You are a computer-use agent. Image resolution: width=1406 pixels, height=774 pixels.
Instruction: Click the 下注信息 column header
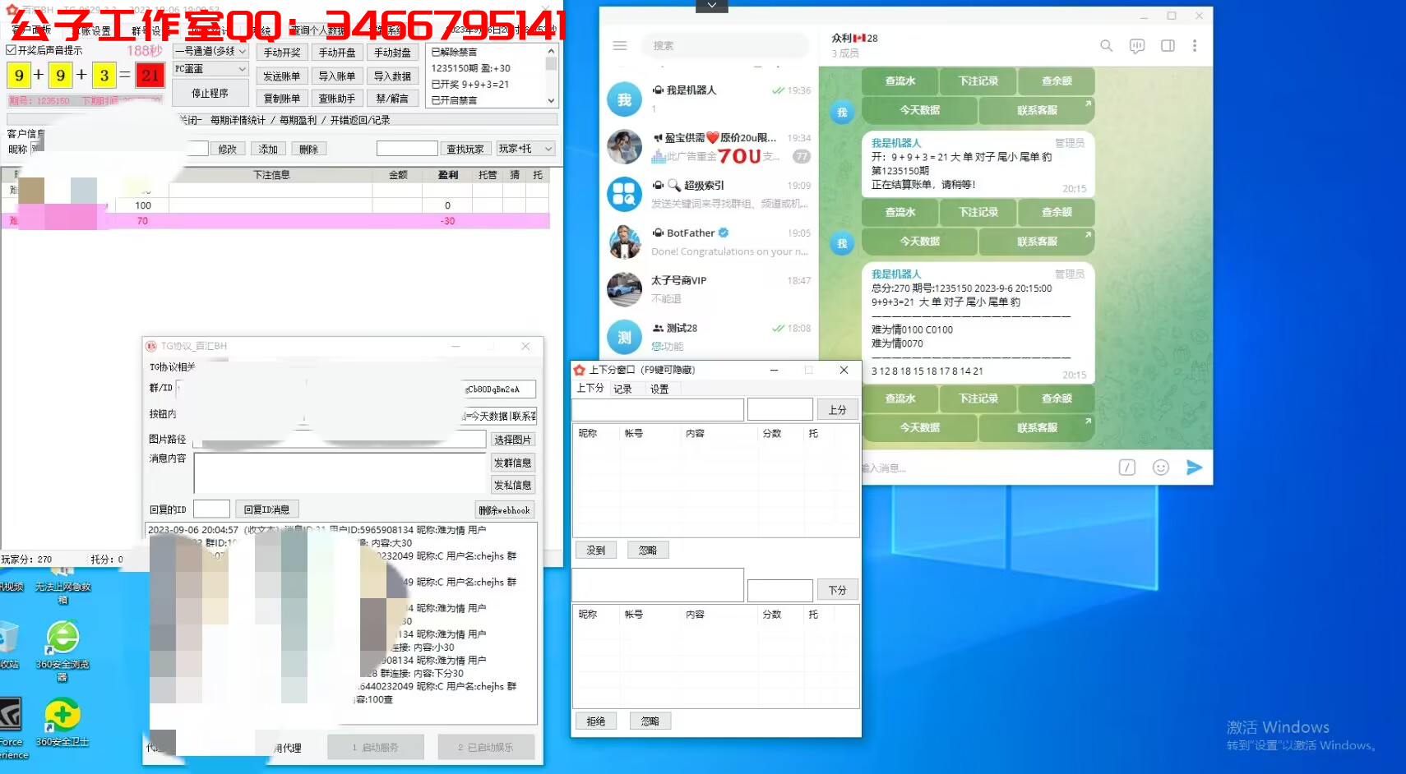[271, 175]
